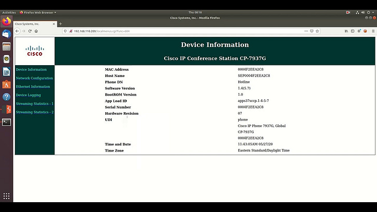Reload the current page

(x=30, y=31)
